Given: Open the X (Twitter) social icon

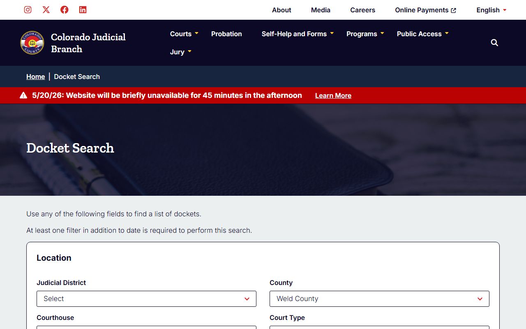Looking at the screenshot, I should [x=46, y=10].
